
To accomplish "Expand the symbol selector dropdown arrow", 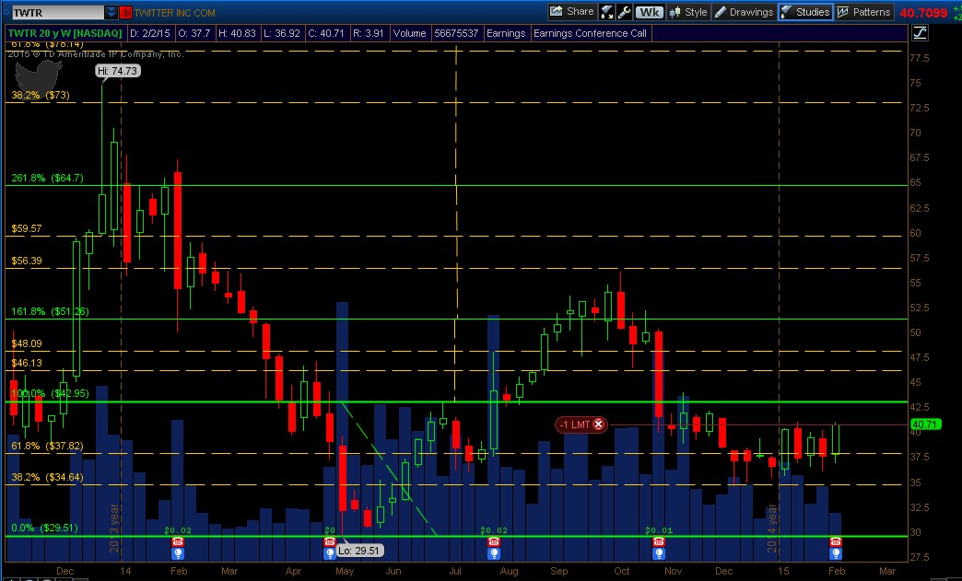I will pos(111,12).
